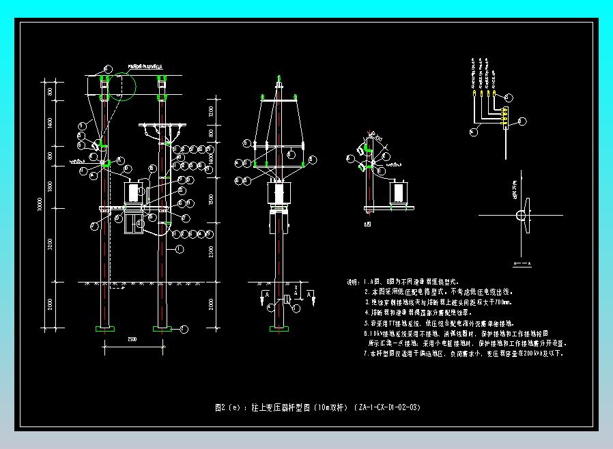Click the right section arrow marked "A"
613x449 pixels.
[311, 298]
